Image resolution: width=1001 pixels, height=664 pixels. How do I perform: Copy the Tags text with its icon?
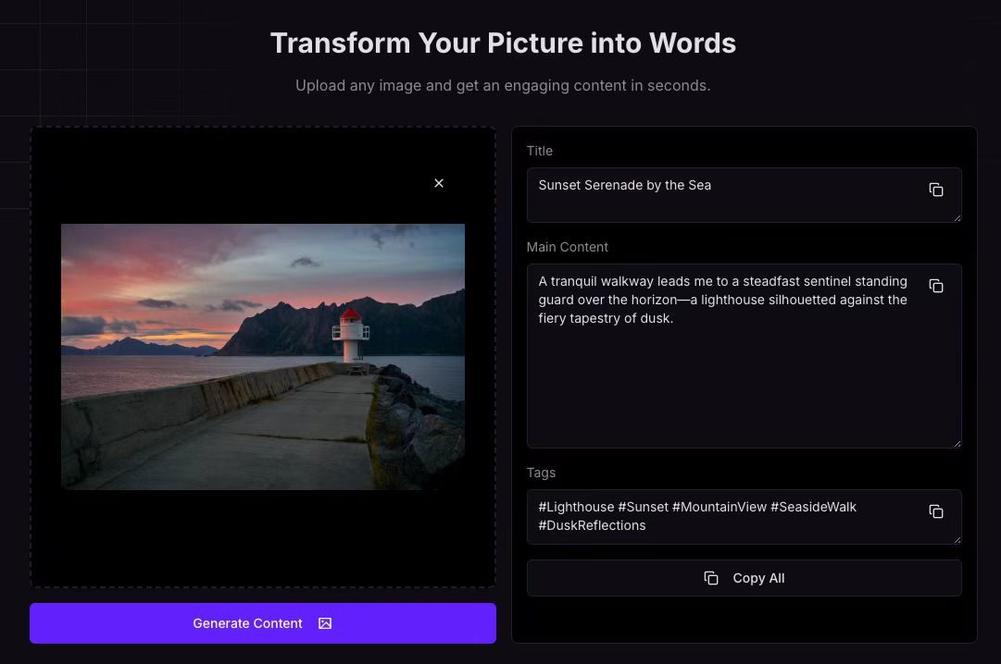click(x=936, y=511)
